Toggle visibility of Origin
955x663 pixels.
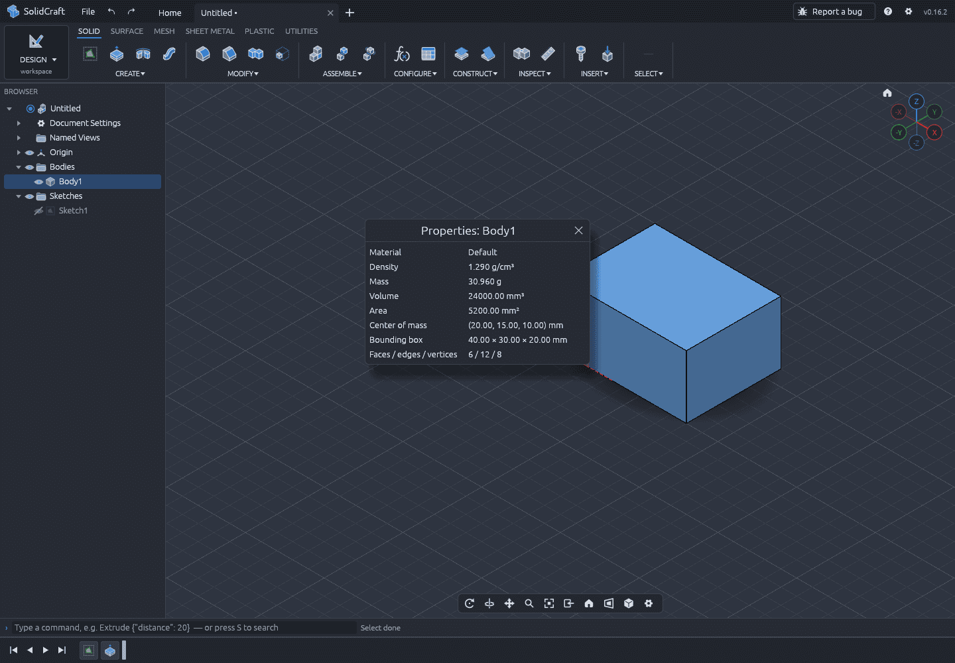[29, 152]
